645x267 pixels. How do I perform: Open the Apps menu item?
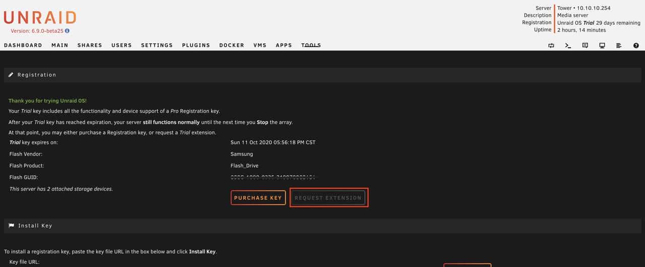coord(284,45)
